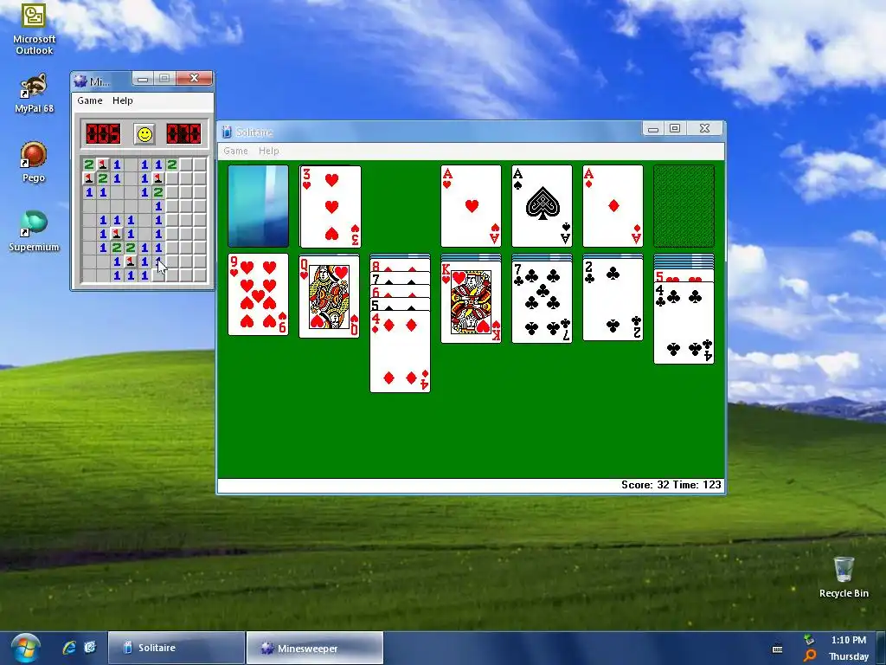The image size is (886, 665).
Task: Click Solitaire's Score: 32 Time: 123 status text
Action: (x=671, y=485)
